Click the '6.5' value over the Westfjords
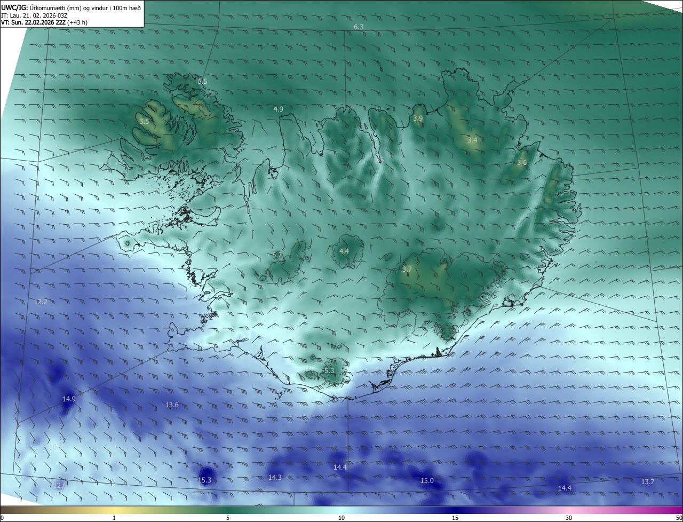The height and width of the screenshot is (522, 683). [202, 81]
